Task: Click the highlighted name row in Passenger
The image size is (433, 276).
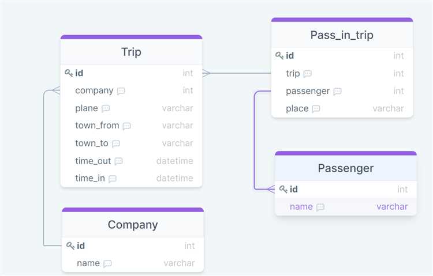Action: click(x=346, y=207)
